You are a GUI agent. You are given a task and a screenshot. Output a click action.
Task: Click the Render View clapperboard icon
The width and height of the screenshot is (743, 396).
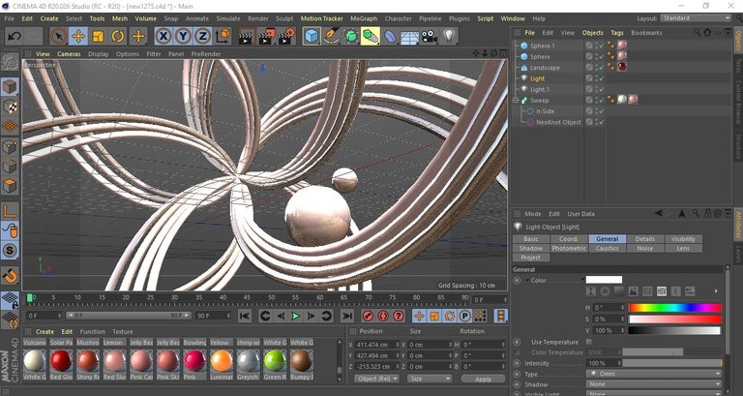(246, 37)
